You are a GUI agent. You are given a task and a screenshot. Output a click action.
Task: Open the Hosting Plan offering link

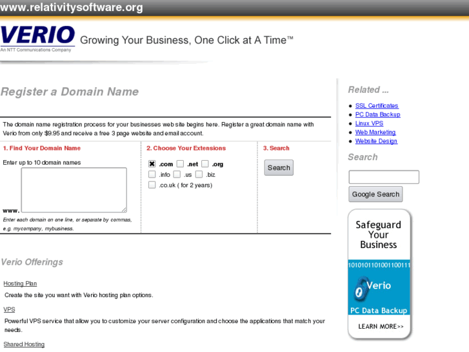click(x=20, y=284)
